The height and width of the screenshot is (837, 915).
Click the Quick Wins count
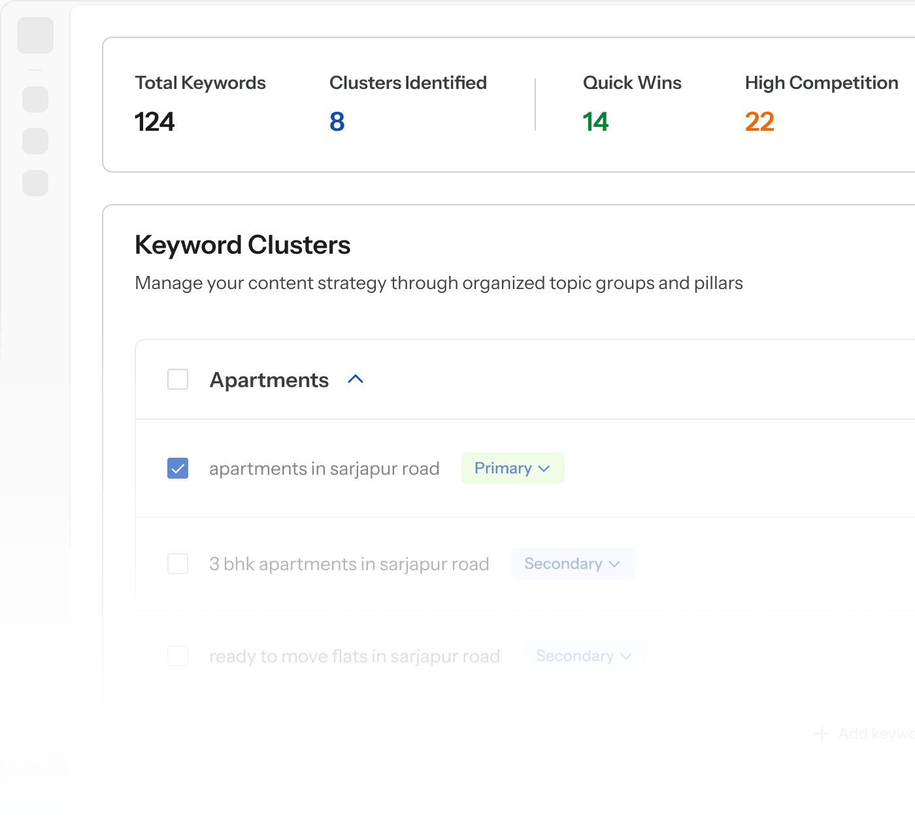coord(595,122)
